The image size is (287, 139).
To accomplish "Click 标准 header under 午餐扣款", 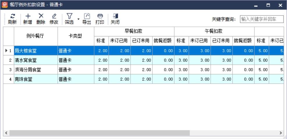I will [182, 41].
